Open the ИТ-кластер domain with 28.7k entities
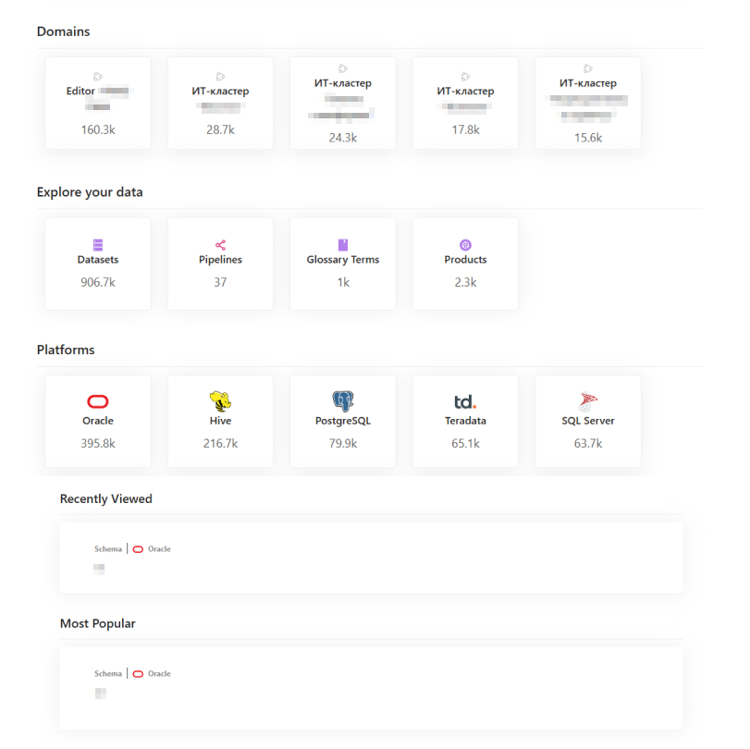 coord(220,103)
